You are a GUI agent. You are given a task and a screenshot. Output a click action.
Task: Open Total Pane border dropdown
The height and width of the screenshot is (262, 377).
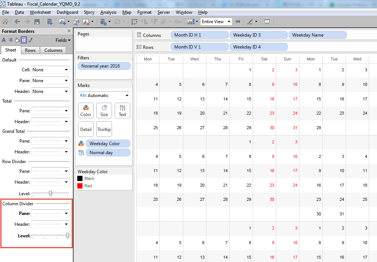(50, 111)
